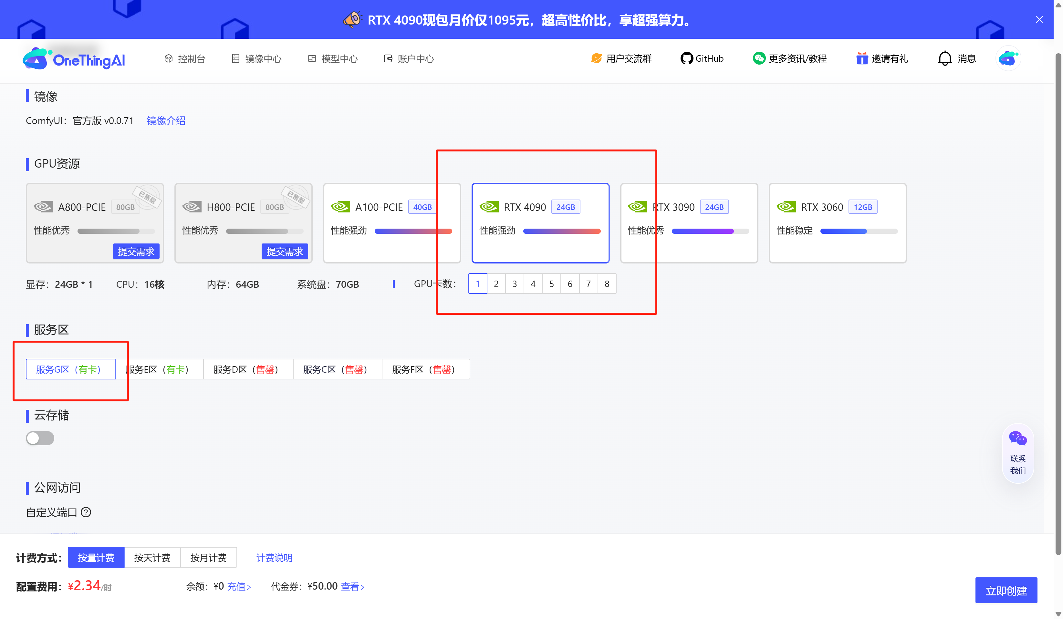
Task: Click the megaphone promo banner icon
Action: coord(353,19)
